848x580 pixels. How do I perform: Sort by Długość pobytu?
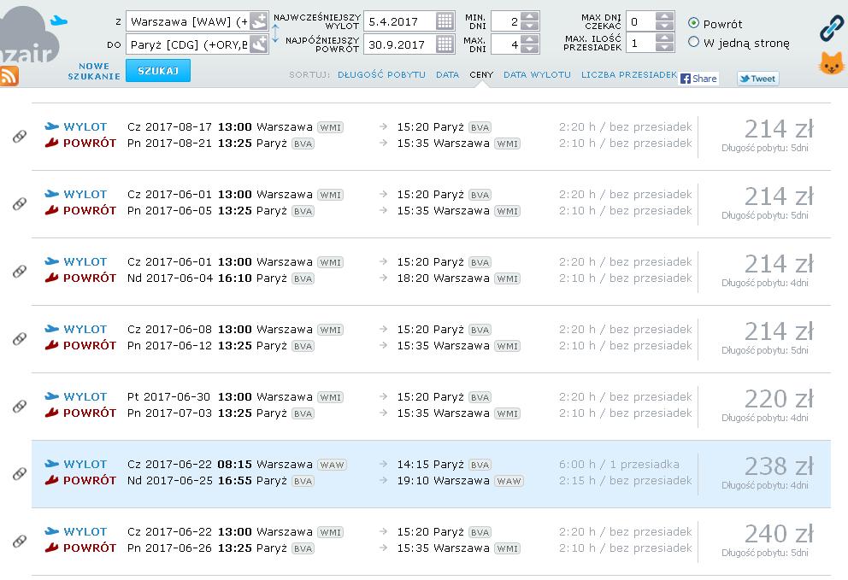pyautogui.click(x=381, y=74)
